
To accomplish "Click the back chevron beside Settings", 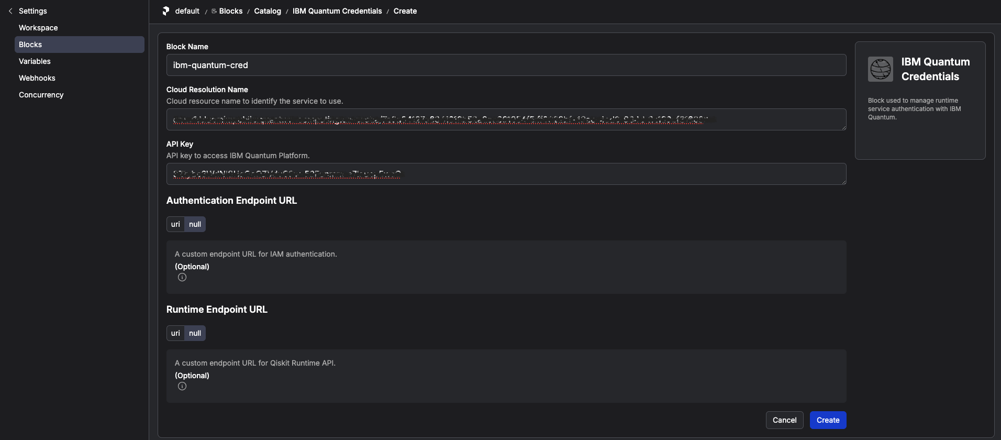I will [10, 11].
